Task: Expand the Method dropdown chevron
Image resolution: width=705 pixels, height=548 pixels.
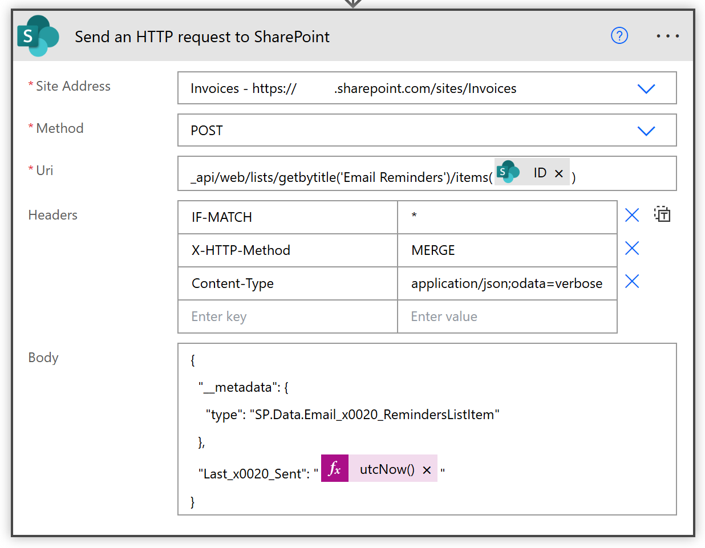Action: coord(646,131)
